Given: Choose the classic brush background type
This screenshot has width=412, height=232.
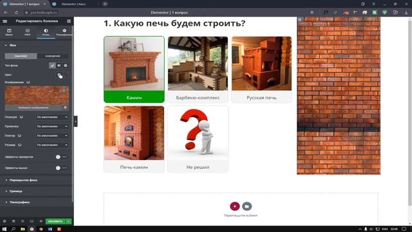Looking at the screenshot, I should tap(52, 66).
